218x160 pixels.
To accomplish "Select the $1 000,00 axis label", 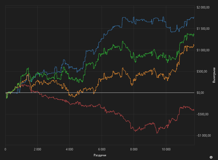I will coord(203,50).
